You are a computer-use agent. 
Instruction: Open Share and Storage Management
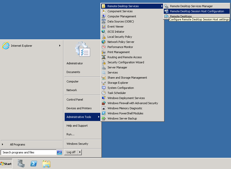[132, 78]
